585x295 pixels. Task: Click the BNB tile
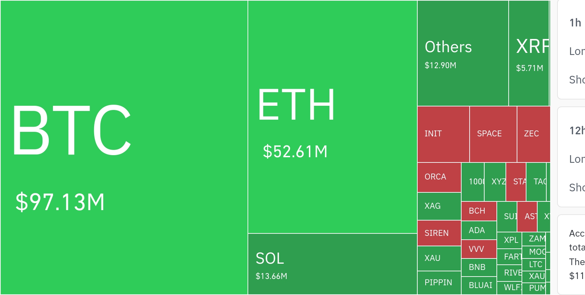click(x=479, y=267)
